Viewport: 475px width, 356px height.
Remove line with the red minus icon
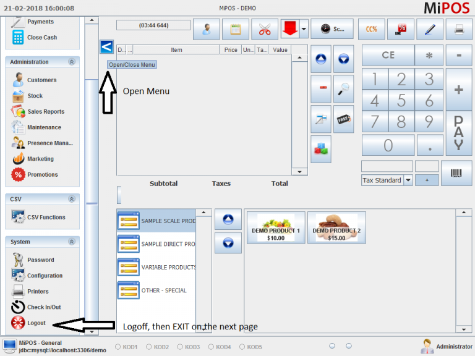[321, 89]
